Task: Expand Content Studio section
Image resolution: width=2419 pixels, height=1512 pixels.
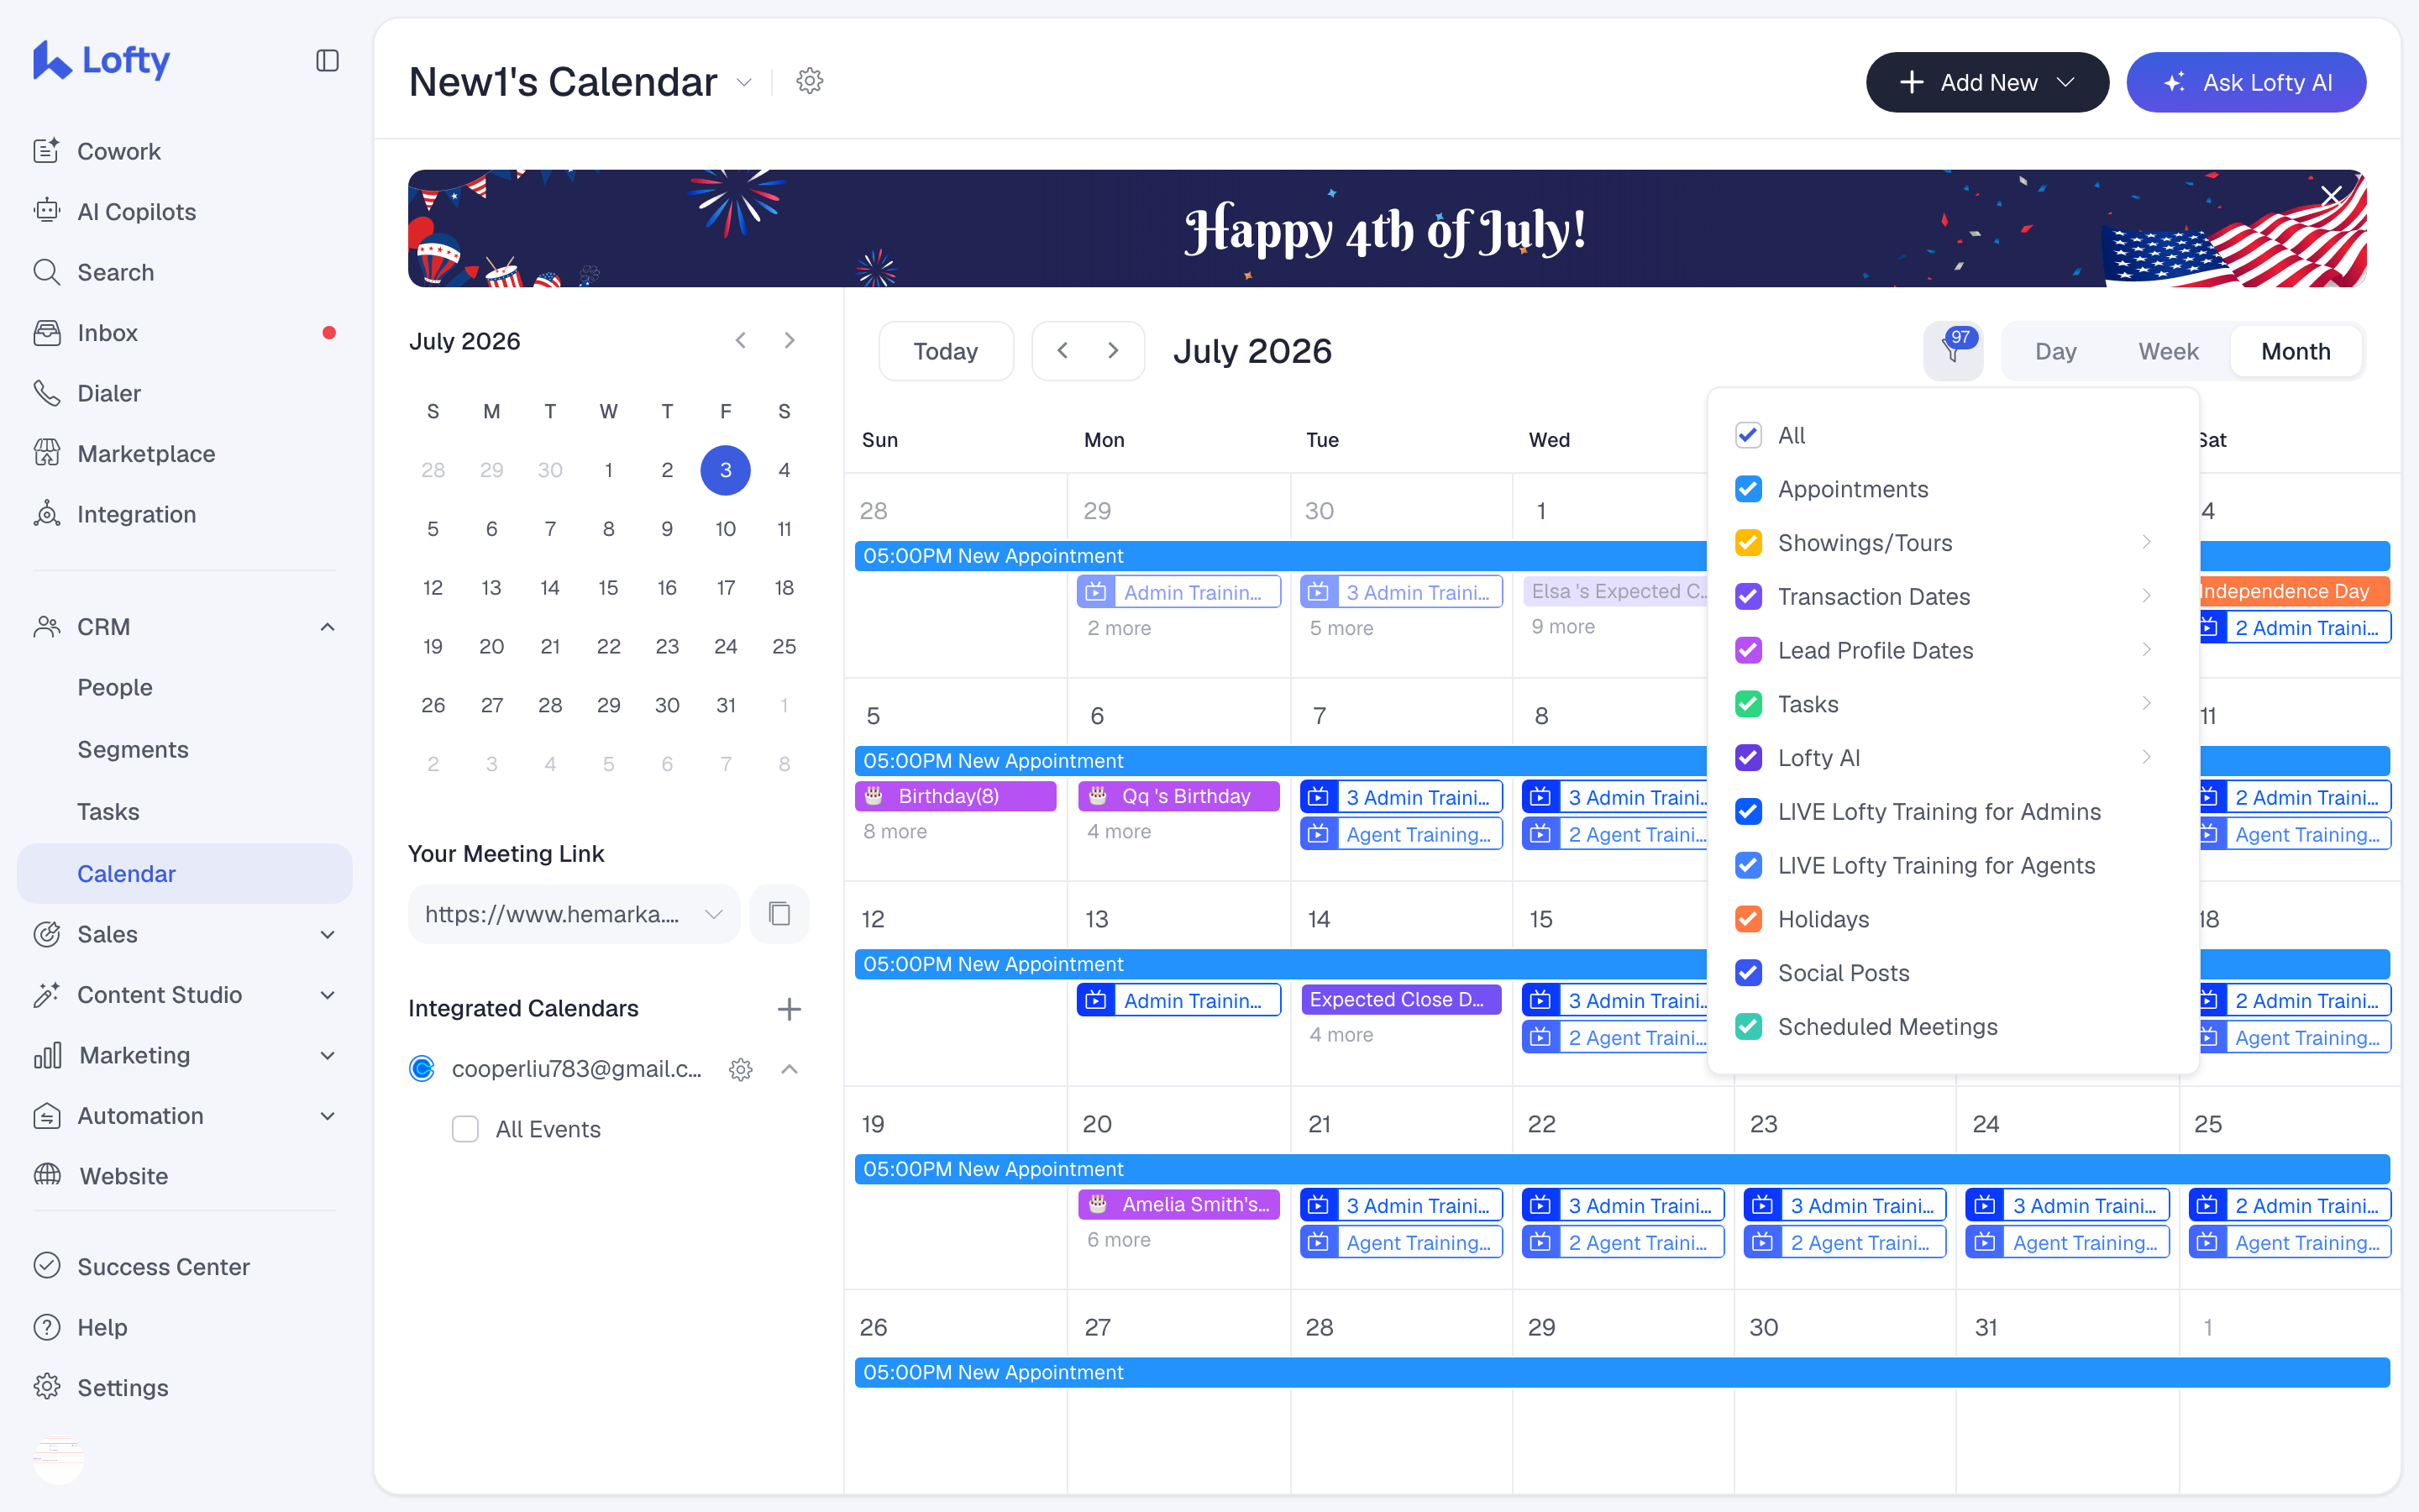Action: pos(327,995)
